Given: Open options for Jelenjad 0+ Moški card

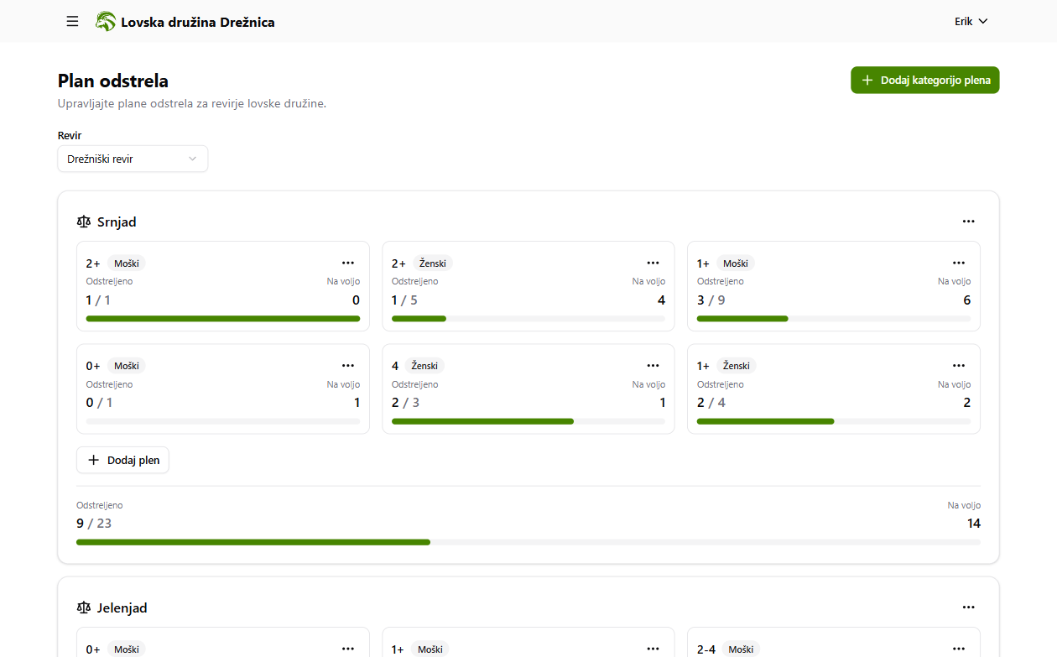Looking at the screenshot, I should (348, 649).
